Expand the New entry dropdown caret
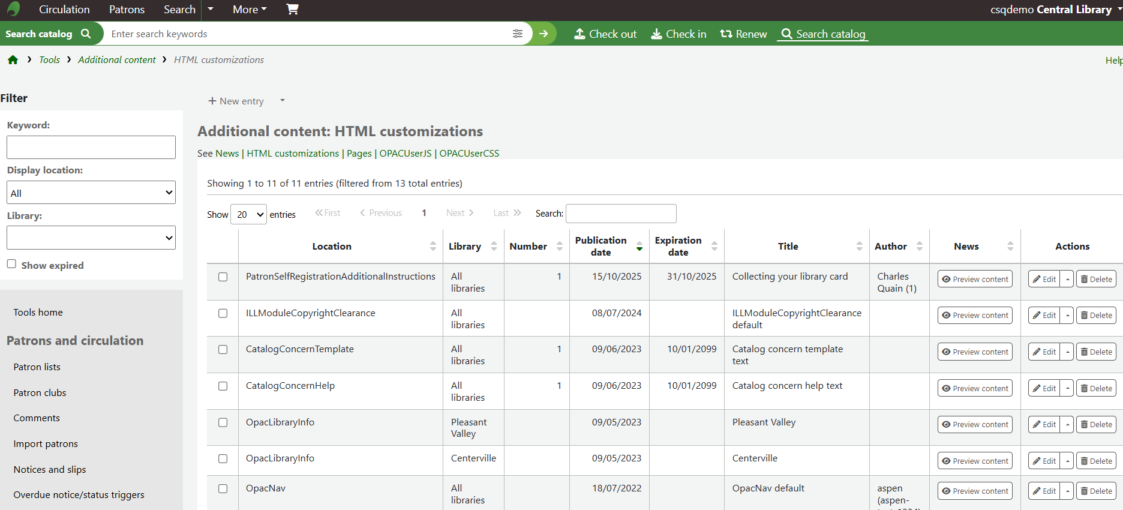 [x=282, y=101]
